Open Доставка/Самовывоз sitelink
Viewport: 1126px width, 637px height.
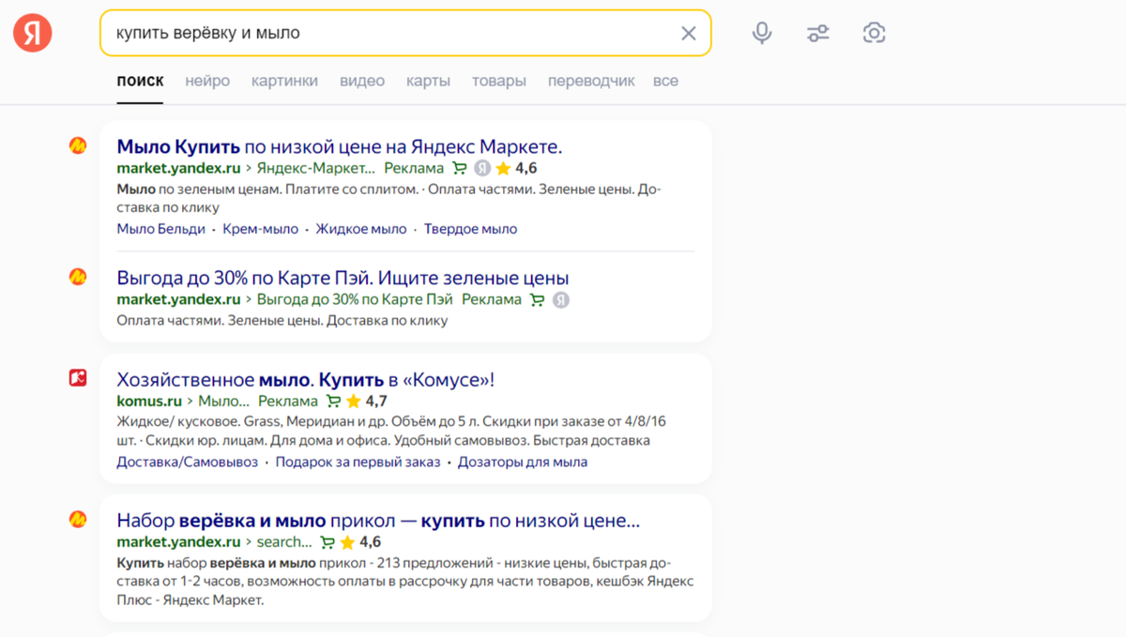coord(187,463)
